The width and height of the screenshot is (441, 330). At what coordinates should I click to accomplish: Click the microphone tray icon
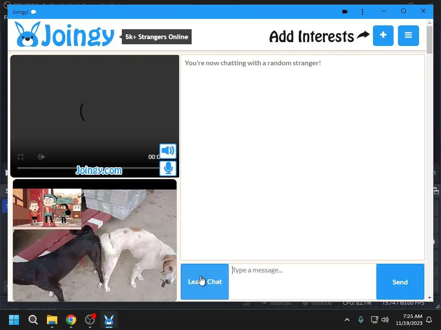point(361,320)
